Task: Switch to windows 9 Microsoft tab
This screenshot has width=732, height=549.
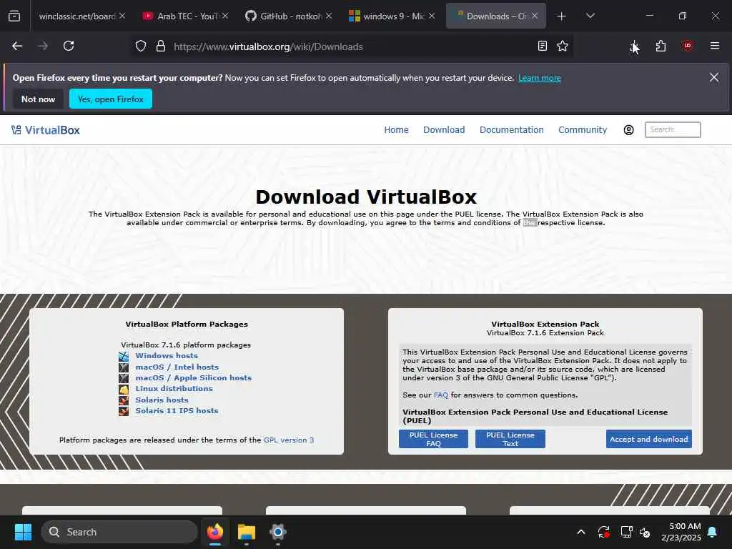Action: [387, 16]
